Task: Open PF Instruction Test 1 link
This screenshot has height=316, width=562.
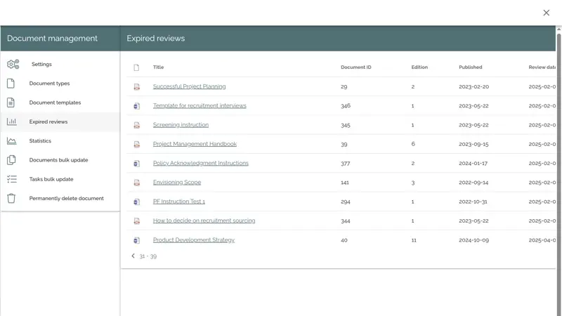Action: click(x=179, y=202)
